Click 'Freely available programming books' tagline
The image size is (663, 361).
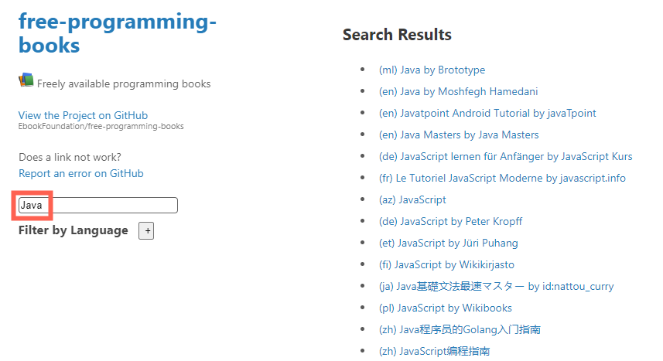tap(124, 83)
